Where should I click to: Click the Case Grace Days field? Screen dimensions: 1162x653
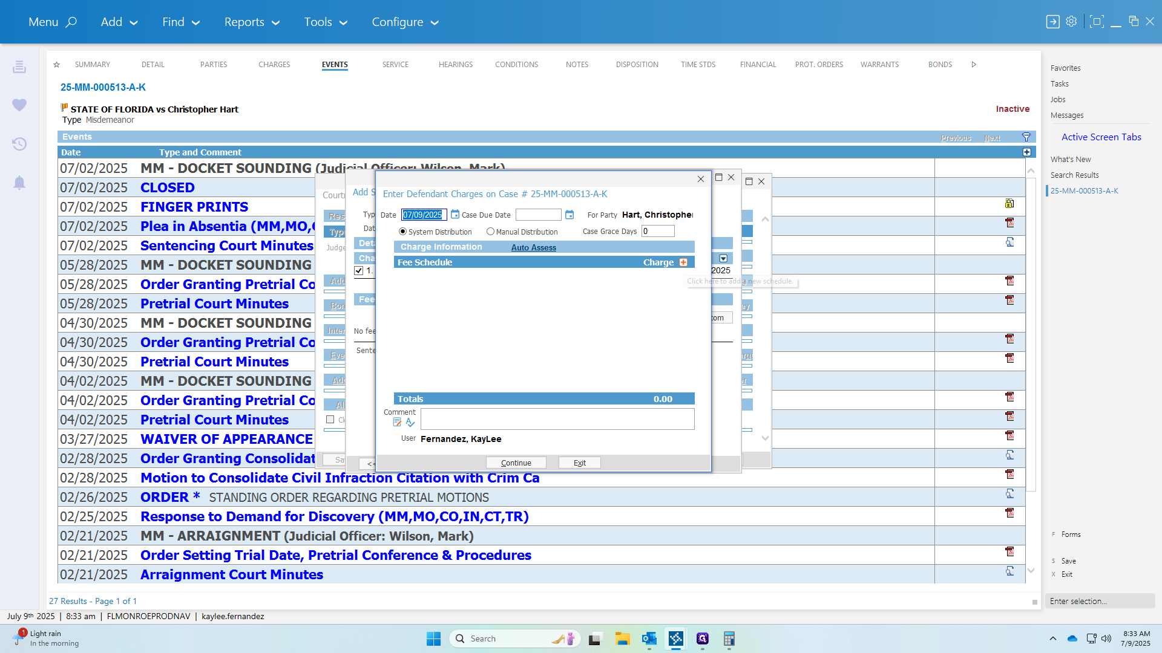pyautogui.click(x=658, y=231)
